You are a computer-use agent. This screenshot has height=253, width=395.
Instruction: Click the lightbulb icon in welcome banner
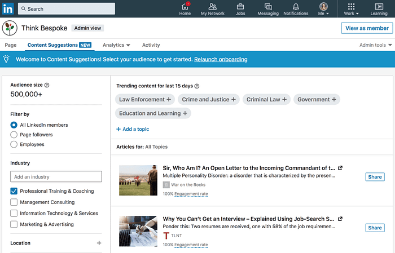pyautogui.click(x=6, y=59)
